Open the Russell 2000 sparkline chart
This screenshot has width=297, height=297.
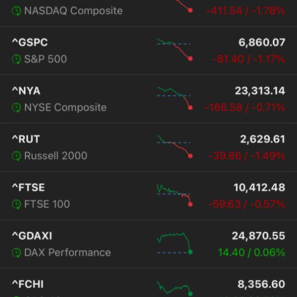174,146
